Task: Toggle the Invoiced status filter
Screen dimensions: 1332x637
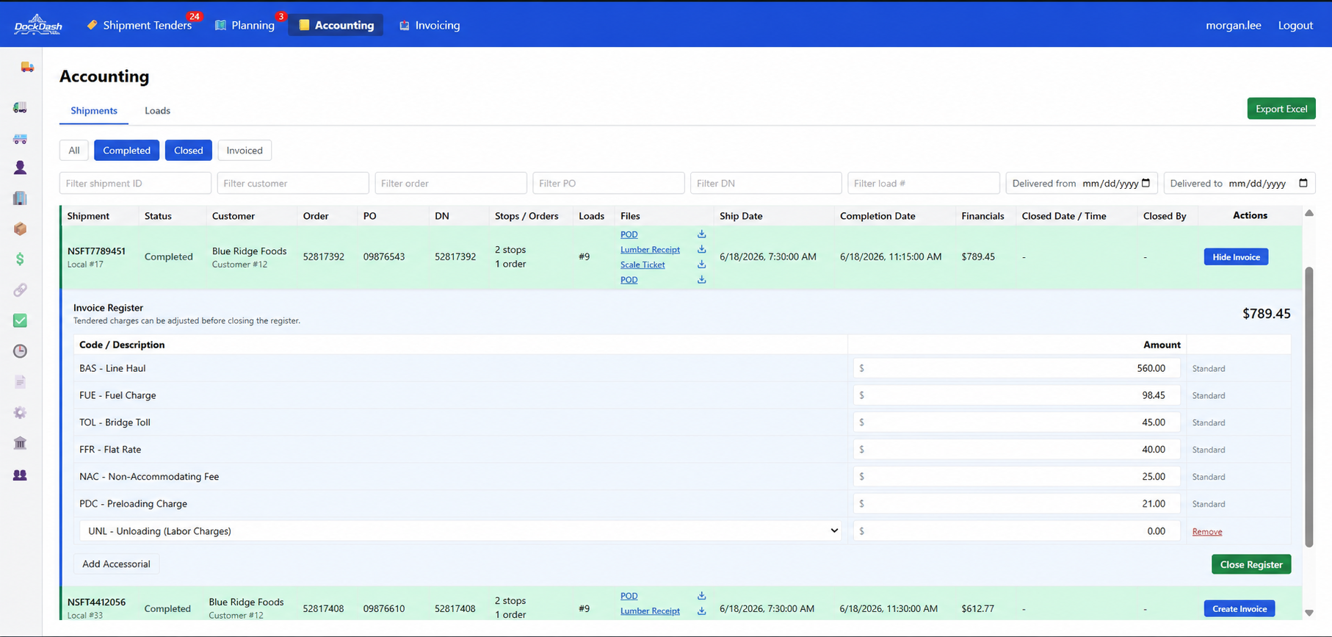Action: pyautogui.click(x=245, y=150)
